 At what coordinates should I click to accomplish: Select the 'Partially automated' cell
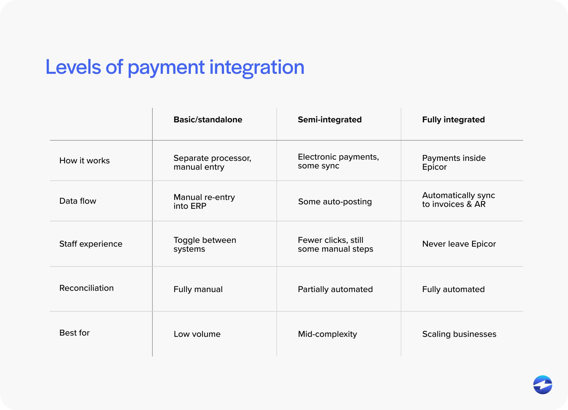(x=335, y=289)
